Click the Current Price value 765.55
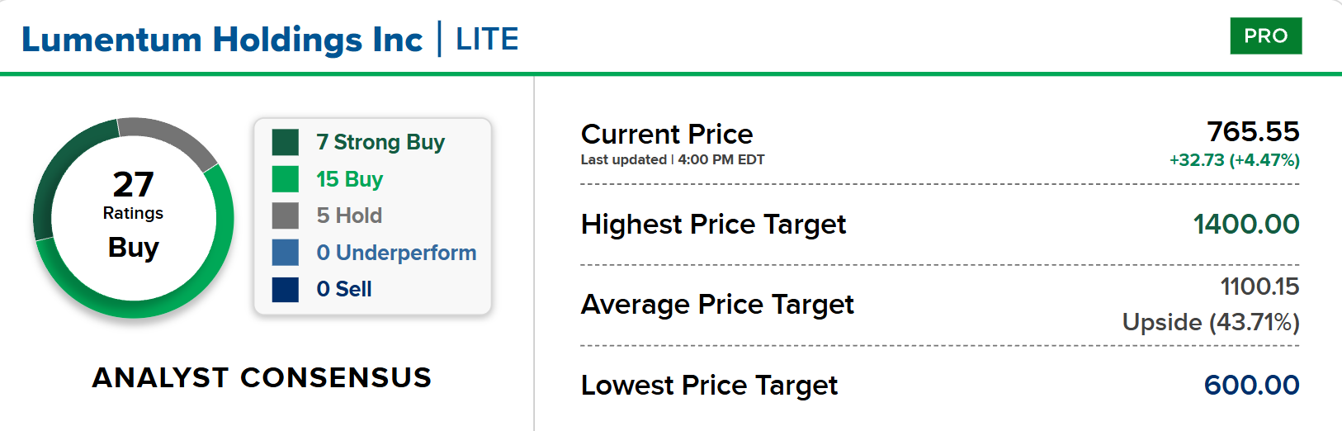The image size is (1342, 431). pyautogui.click(x=1253, y=131)
